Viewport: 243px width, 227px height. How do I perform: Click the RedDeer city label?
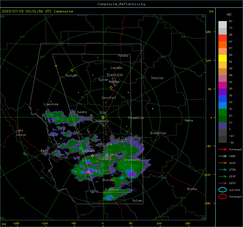point(114,82)
